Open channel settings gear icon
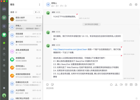140x100 pixels. (136, 4)
